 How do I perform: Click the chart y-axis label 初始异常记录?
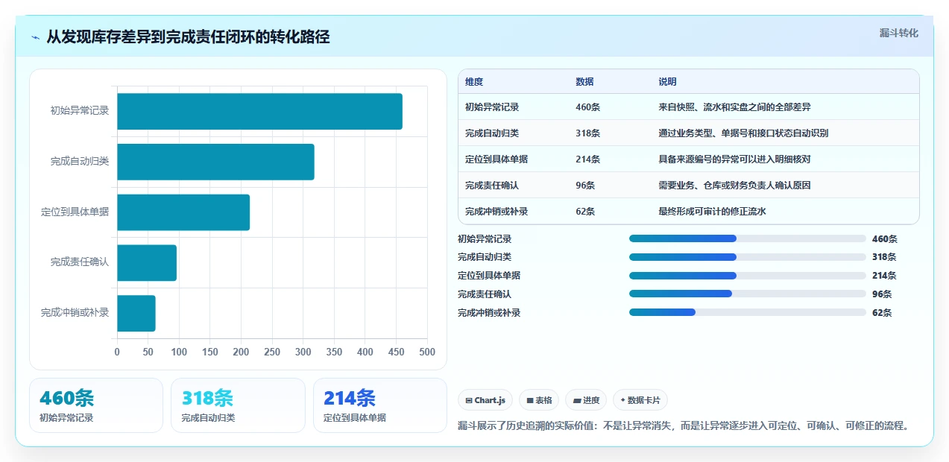[x=80, y=111]
